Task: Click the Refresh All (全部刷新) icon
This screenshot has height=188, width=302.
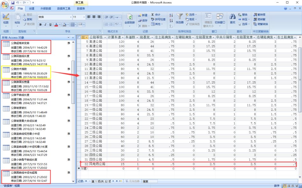Action: [130, 17]
